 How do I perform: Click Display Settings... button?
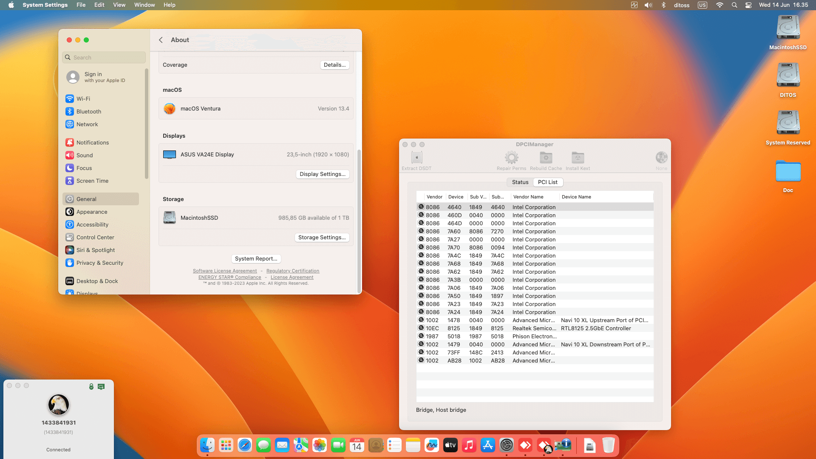point(323,174)
